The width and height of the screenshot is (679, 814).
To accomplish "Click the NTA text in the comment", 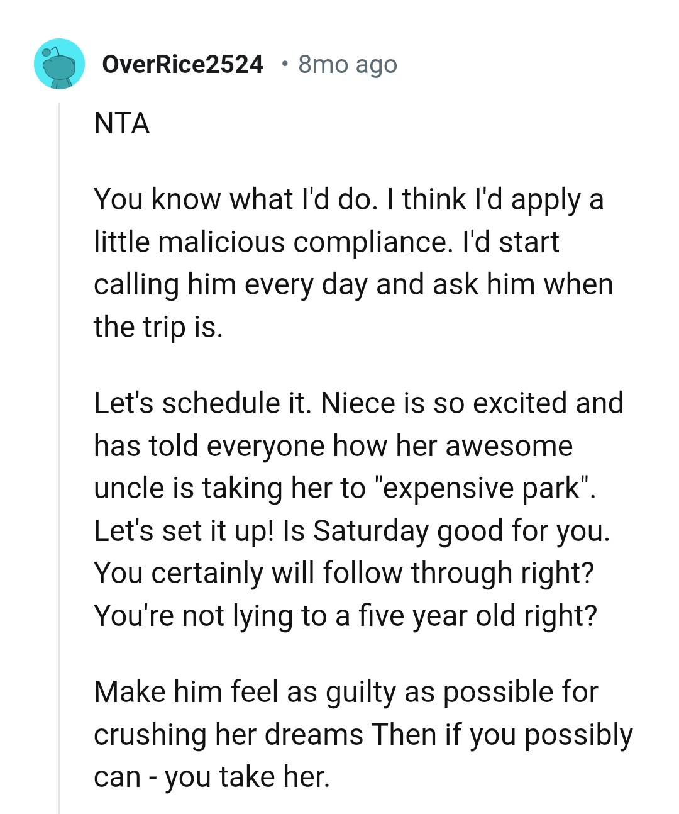I will tap(122, 123).
